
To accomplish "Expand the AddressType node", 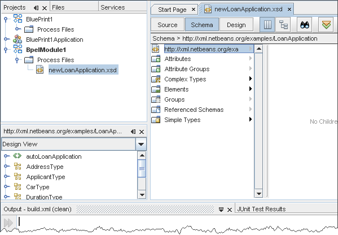I will click(x=7, y=167).
